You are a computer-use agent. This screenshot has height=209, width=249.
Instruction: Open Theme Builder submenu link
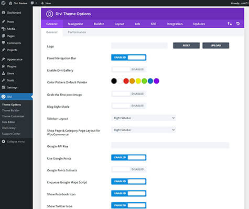10,110
